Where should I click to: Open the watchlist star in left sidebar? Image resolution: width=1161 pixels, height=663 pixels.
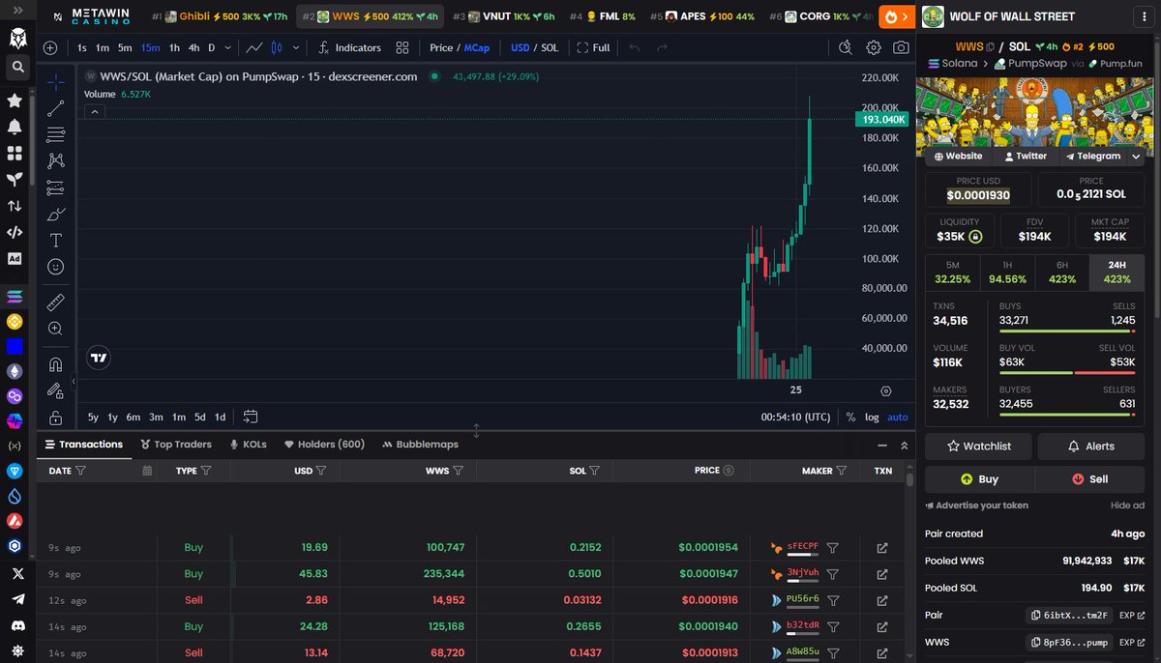15,101
